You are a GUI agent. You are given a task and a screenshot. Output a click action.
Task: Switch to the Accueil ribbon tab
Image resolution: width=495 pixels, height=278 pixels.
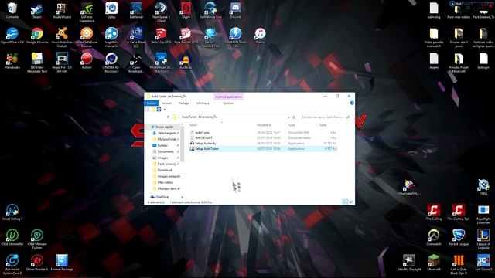(x=167, y=103)
